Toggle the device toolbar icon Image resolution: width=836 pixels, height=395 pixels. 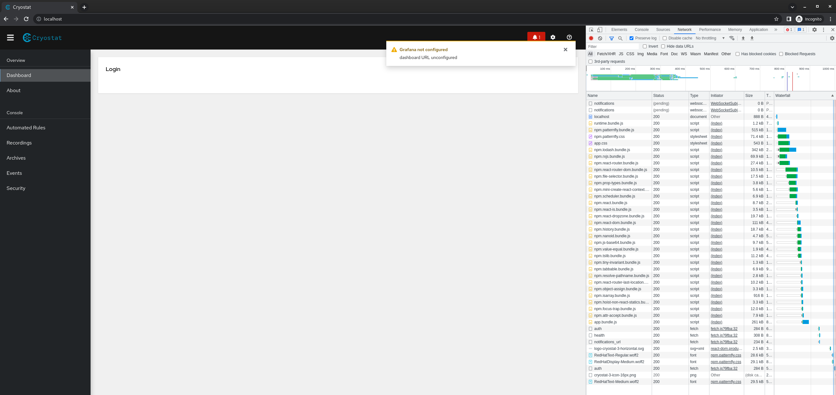(600, 30)
